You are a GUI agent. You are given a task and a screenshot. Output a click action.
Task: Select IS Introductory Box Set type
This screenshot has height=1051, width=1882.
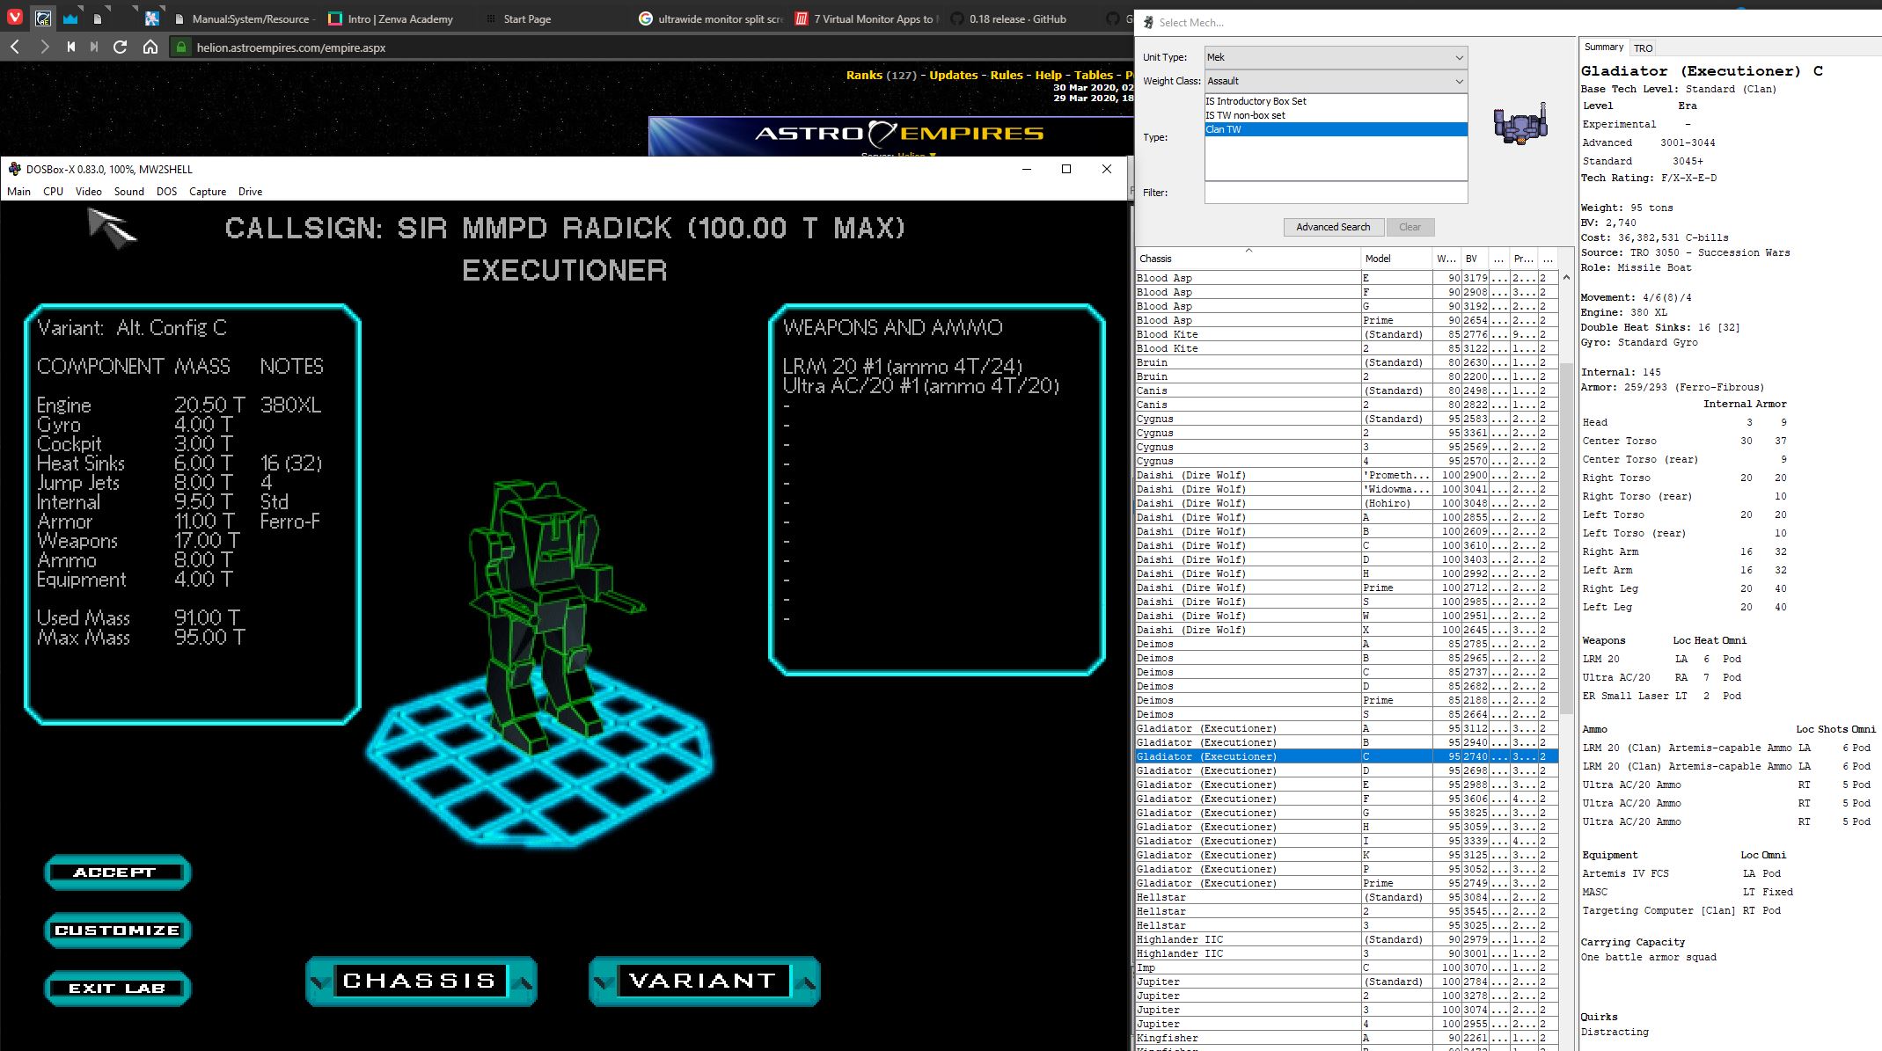pyautogui.click(x=1256, y=101)
